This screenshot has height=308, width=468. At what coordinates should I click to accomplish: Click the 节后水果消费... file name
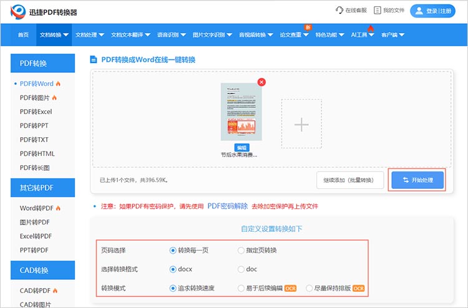(239, 155)
